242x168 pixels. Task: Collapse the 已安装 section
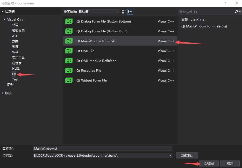2,11
